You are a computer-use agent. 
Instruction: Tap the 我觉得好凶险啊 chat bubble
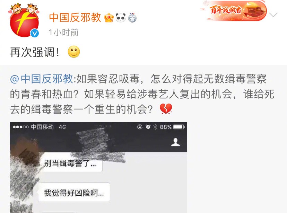[x=74, y=192]
